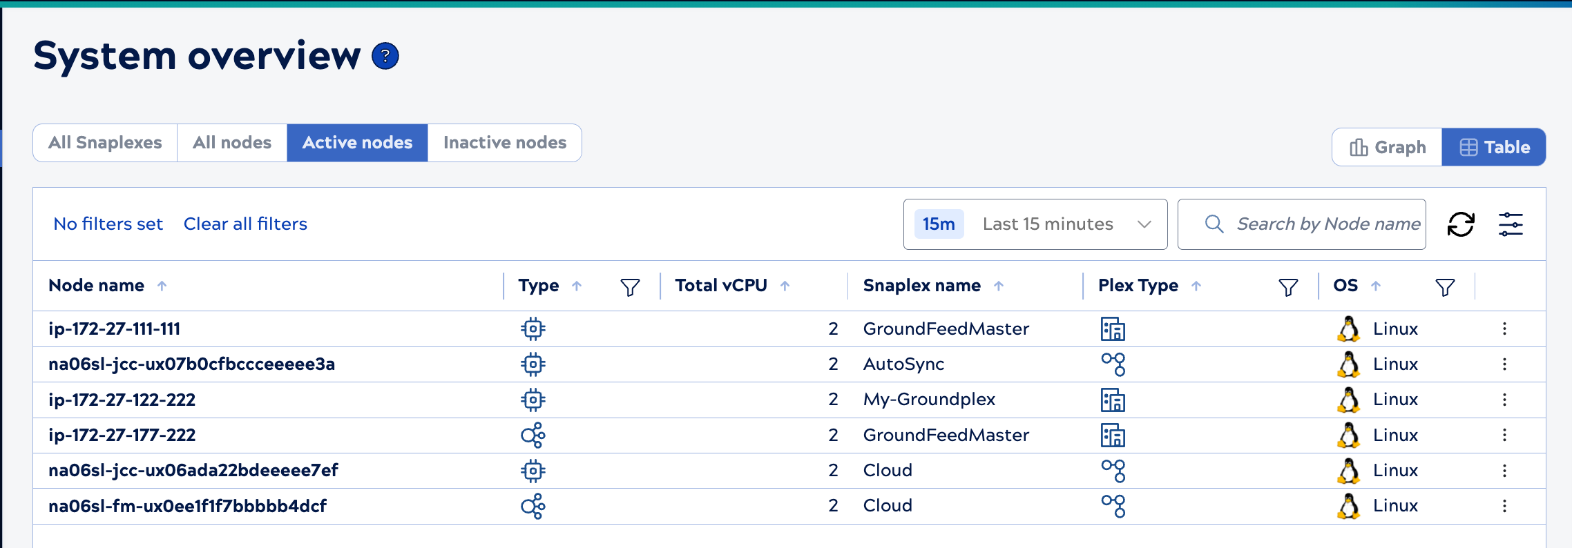
Task: Click the Plex Type column filter icon
Action: (x=1287, y=286)
